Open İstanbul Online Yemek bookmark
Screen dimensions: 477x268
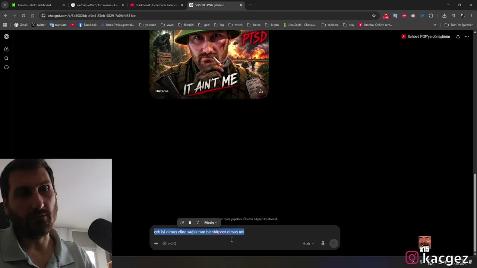(x=376, y=25)
